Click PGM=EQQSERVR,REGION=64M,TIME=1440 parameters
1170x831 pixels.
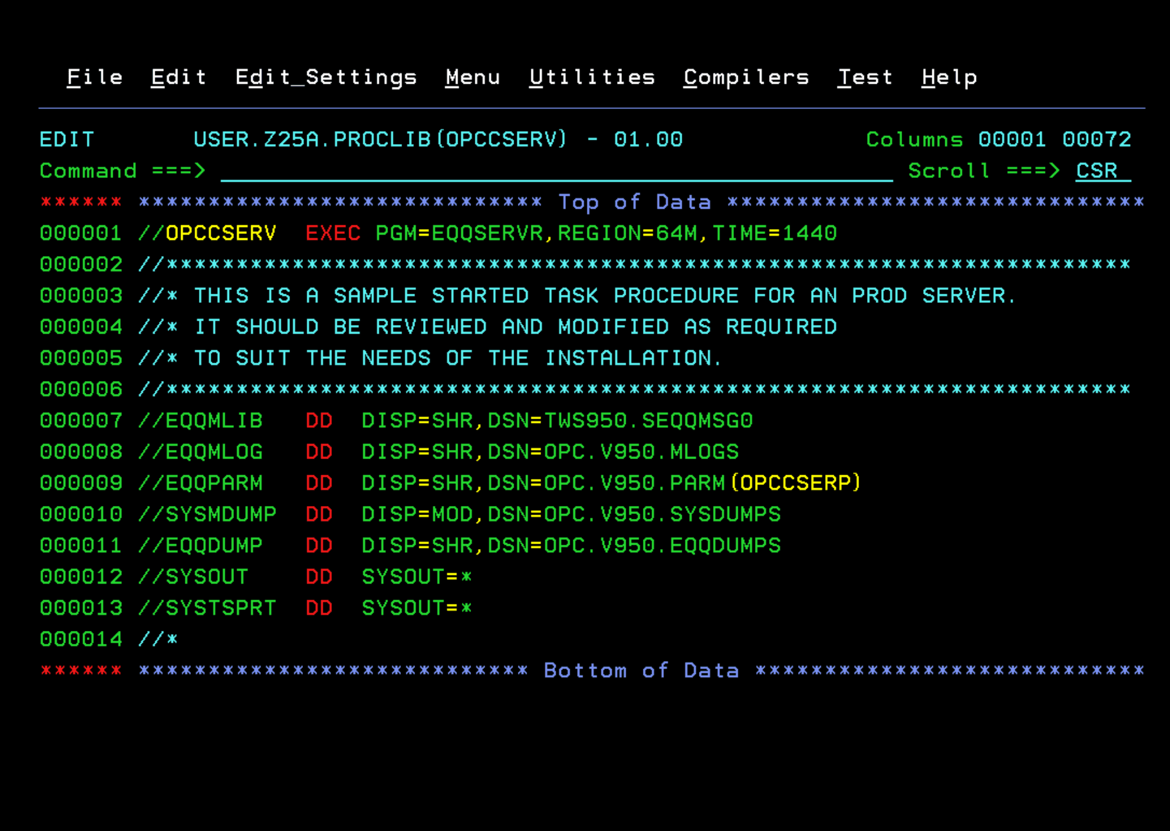pos(606,233)
